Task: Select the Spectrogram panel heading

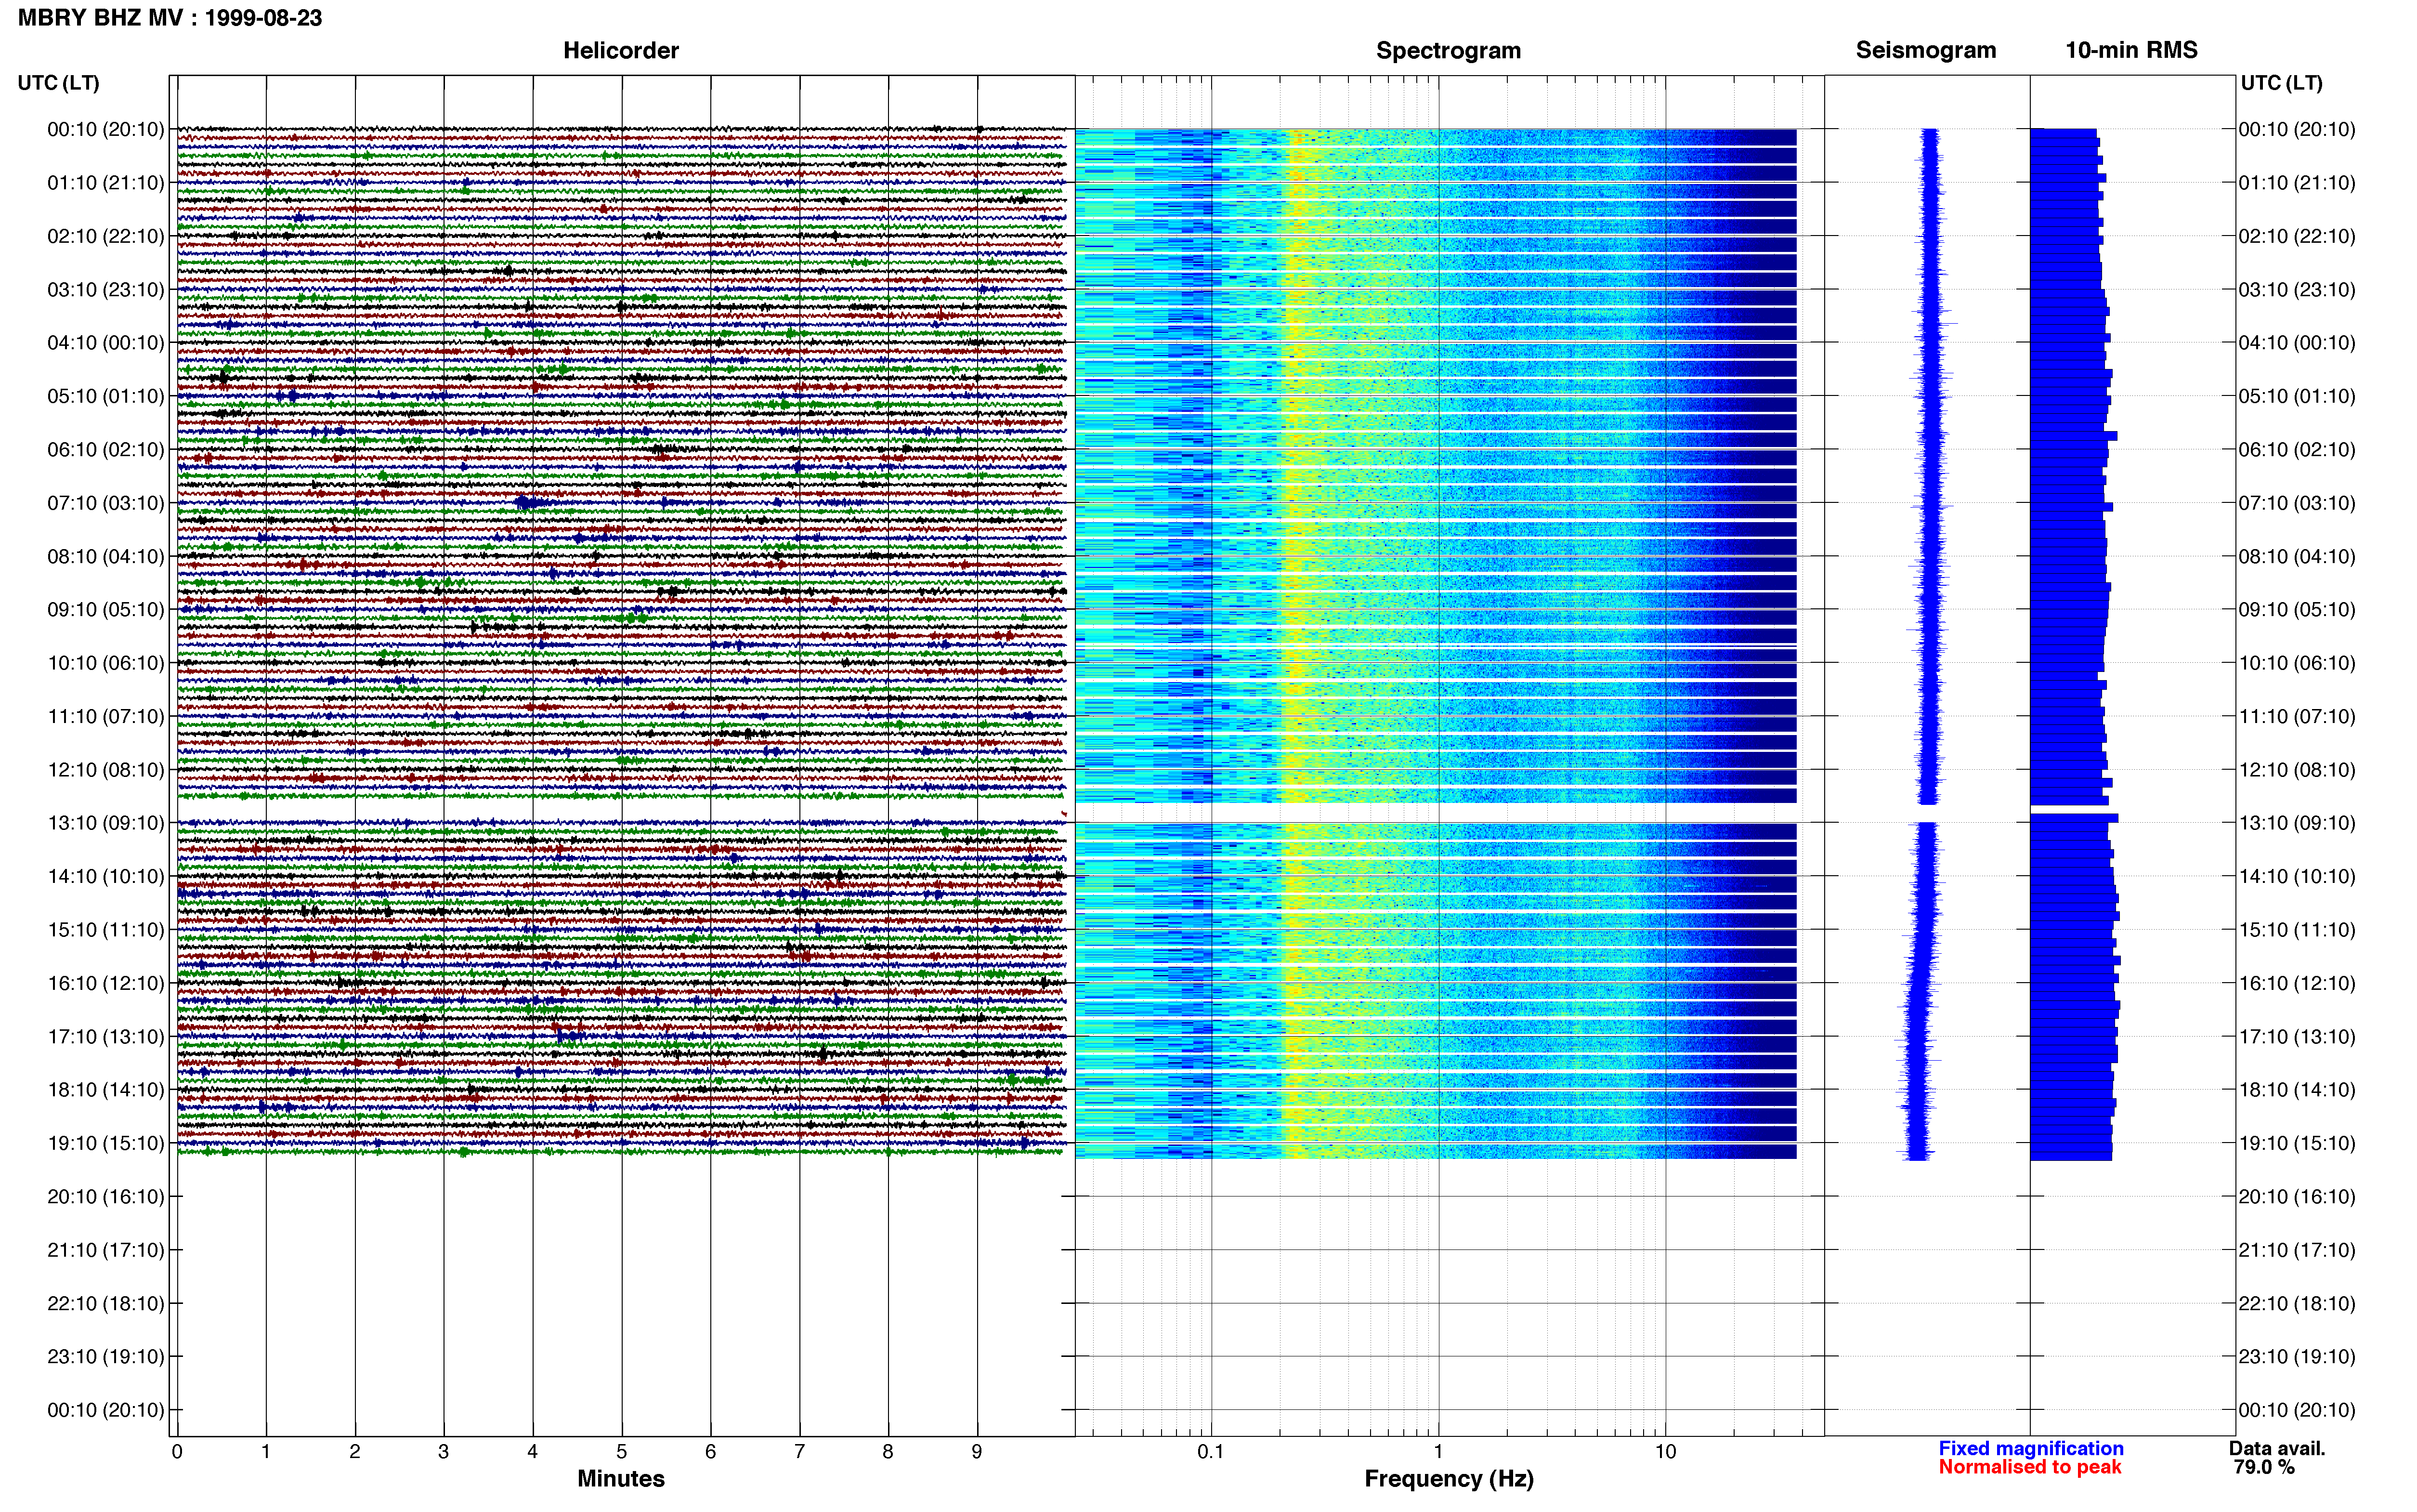Action: [1449, 50]
